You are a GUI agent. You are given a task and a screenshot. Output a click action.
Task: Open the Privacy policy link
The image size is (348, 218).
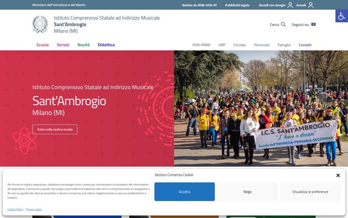pyautogui.click(x=34, y=209)
